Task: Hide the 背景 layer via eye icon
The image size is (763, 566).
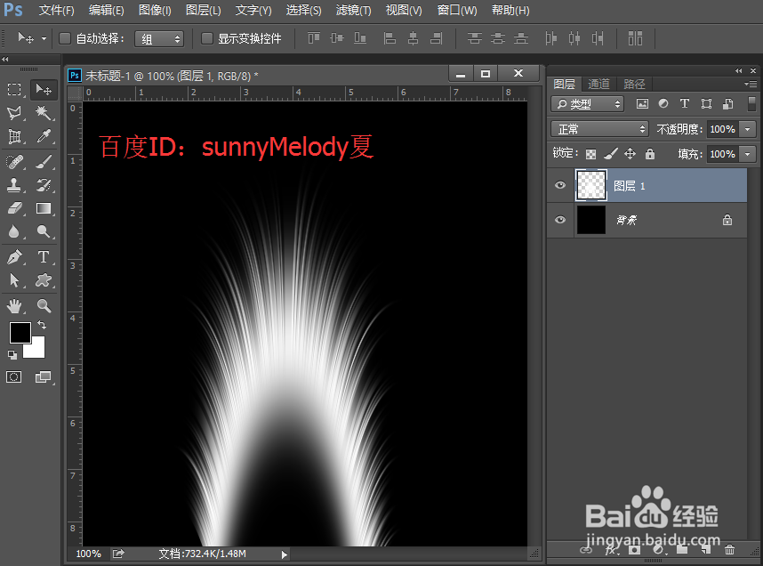Action: coord(560,220)
